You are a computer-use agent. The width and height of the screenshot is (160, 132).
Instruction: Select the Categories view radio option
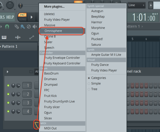tap(89, 78)
